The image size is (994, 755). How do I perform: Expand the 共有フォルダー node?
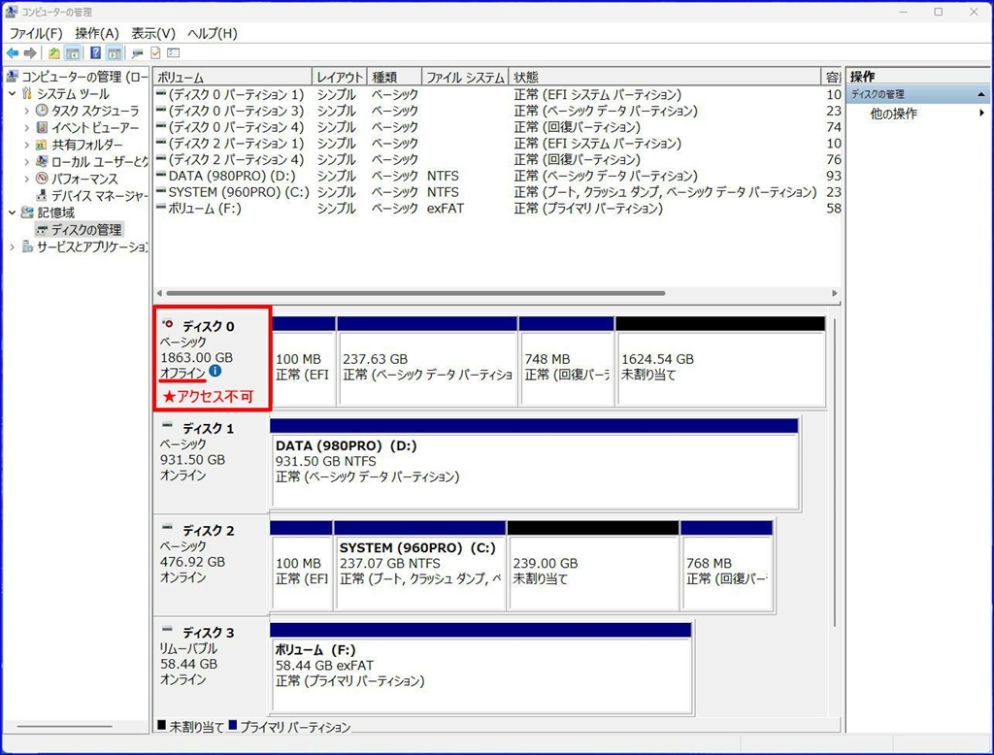pyautogui.click(x=26, y=145)
